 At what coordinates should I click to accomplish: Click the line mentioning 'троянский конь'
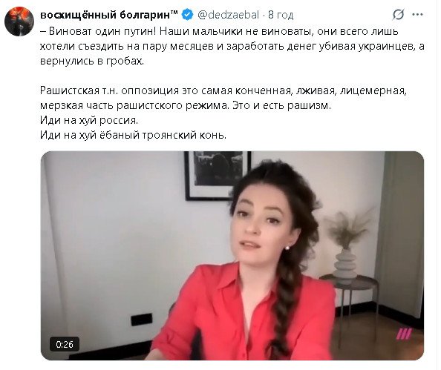[x=134, y=135]
